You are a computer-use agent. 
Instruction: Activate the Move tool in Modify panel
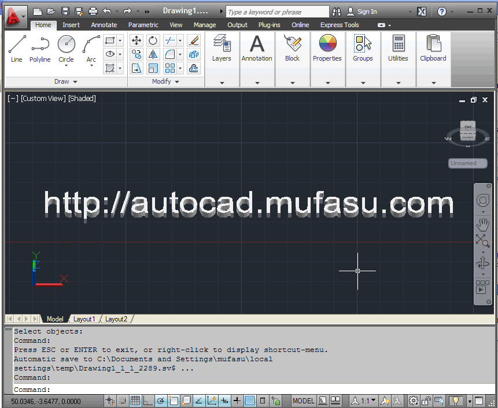coord(137,40)
